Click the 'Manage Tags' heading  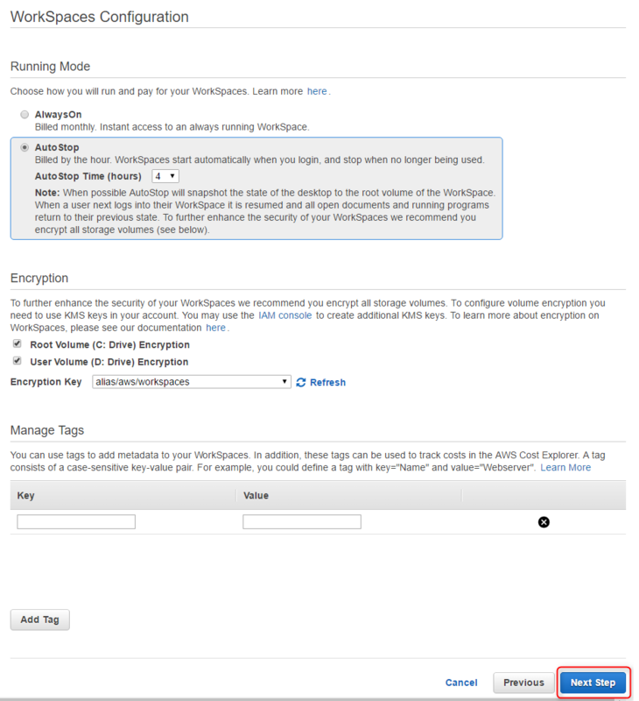click(47, 430)
